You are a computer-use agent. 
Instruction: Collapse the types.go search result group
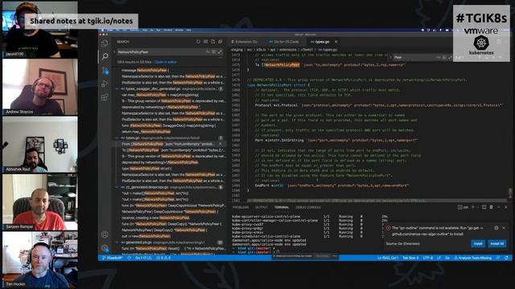tap(117, 138)
